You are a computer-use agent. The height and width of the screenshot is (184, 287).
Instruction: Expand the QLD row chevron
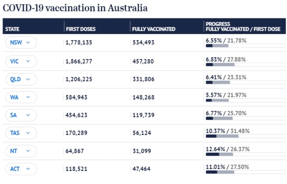click(x=28, y=79)
